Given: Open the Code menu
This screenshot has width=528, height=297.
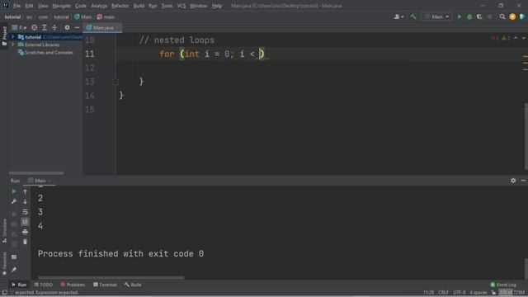Looking at the screenshot, I should 81,6.
